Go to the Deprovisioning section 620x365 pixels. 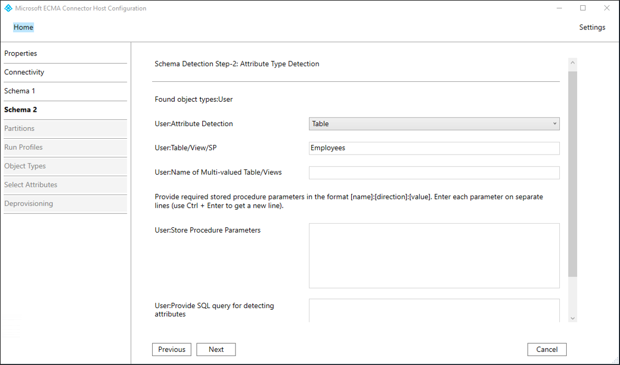point(28,204)
